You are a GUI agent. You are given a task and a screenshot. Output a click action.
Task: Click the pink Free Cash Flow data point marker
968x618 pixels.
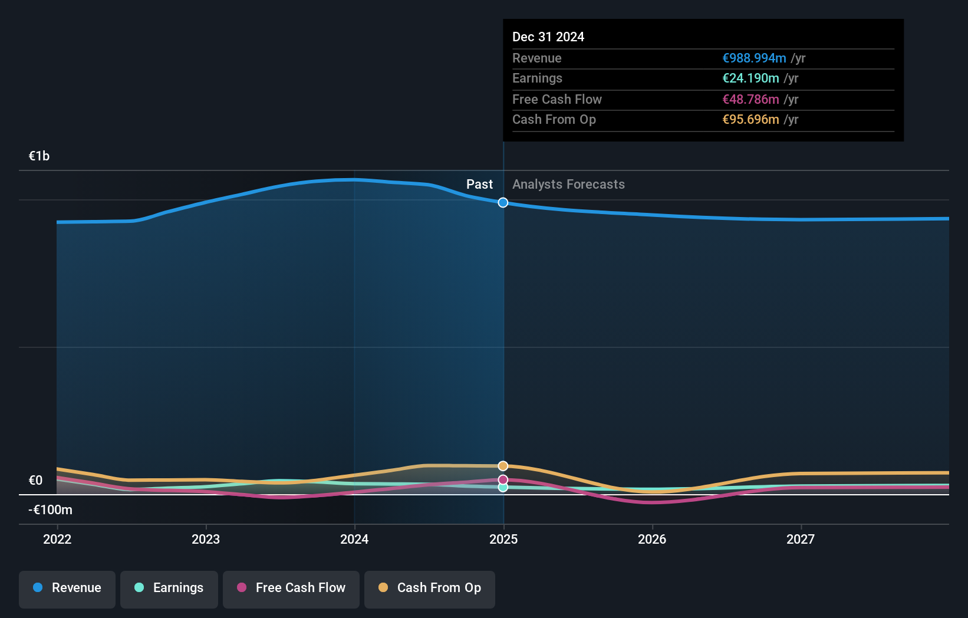pyautogui.click(x=503, y=479)
